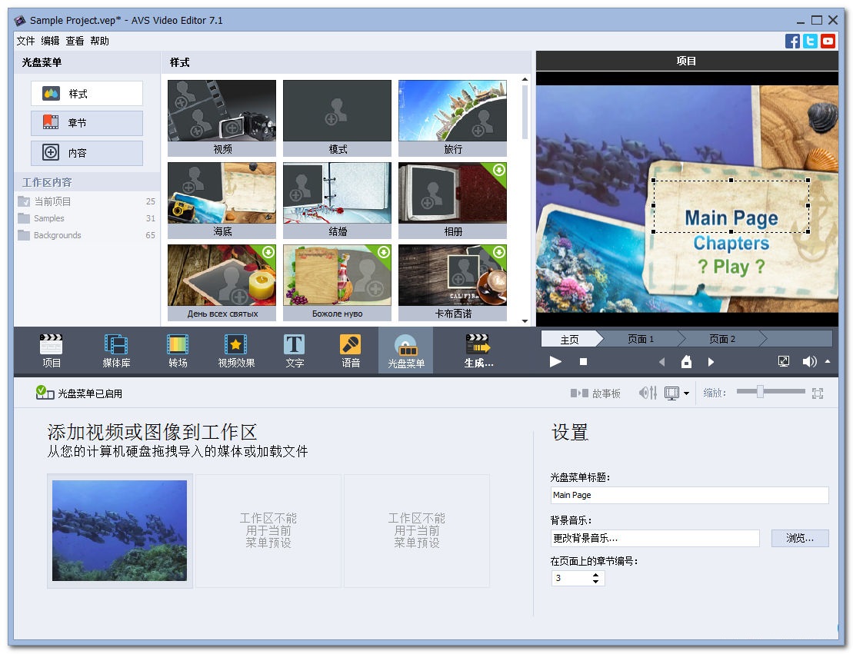Mute the preview volume speaker

[x=808, y=361]
